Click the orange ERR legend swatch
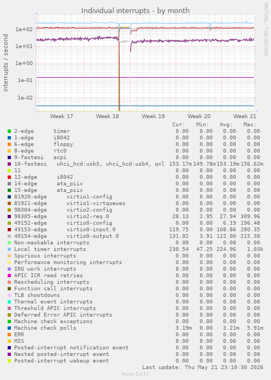 point(9,335)
